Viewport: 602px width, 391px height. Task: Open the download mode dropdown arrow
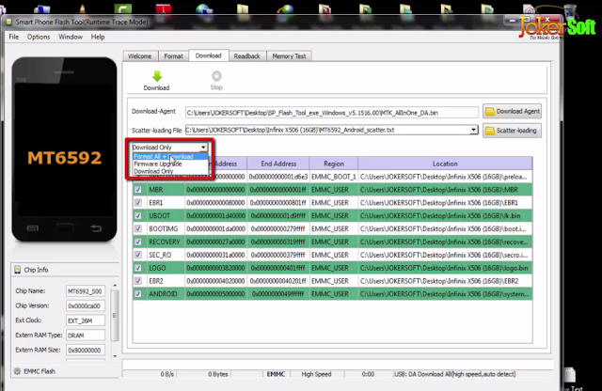point(203,148)
